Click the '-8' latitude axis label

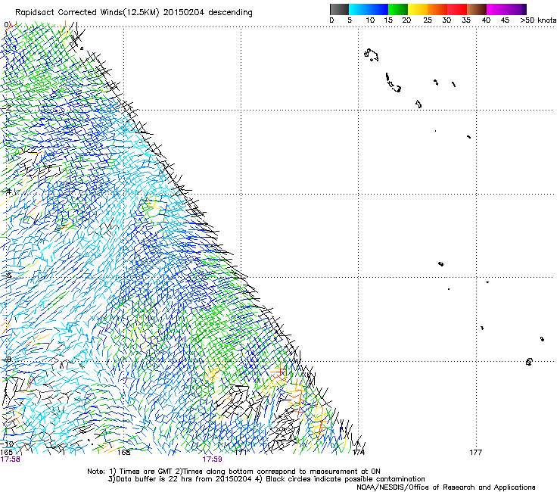coord(6,359)
